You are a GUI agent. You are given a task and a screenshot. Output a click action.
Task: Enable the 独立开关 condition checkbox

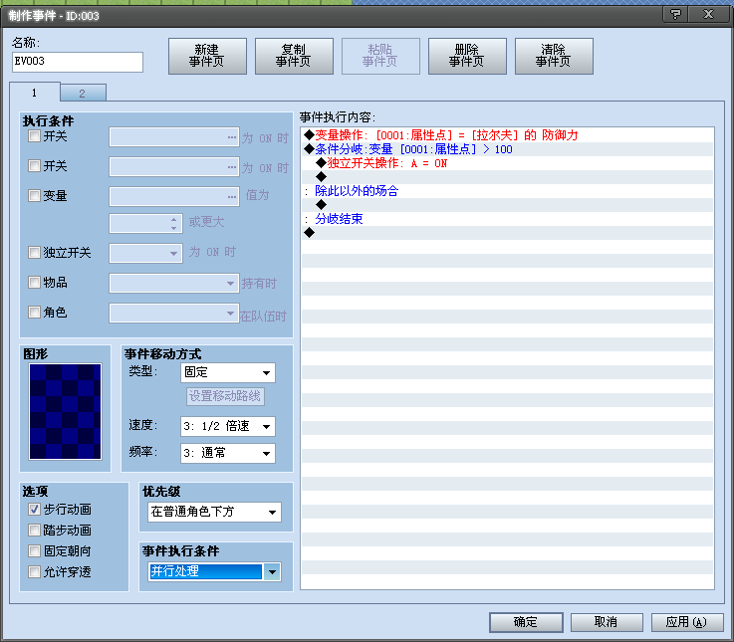(34, 253)
